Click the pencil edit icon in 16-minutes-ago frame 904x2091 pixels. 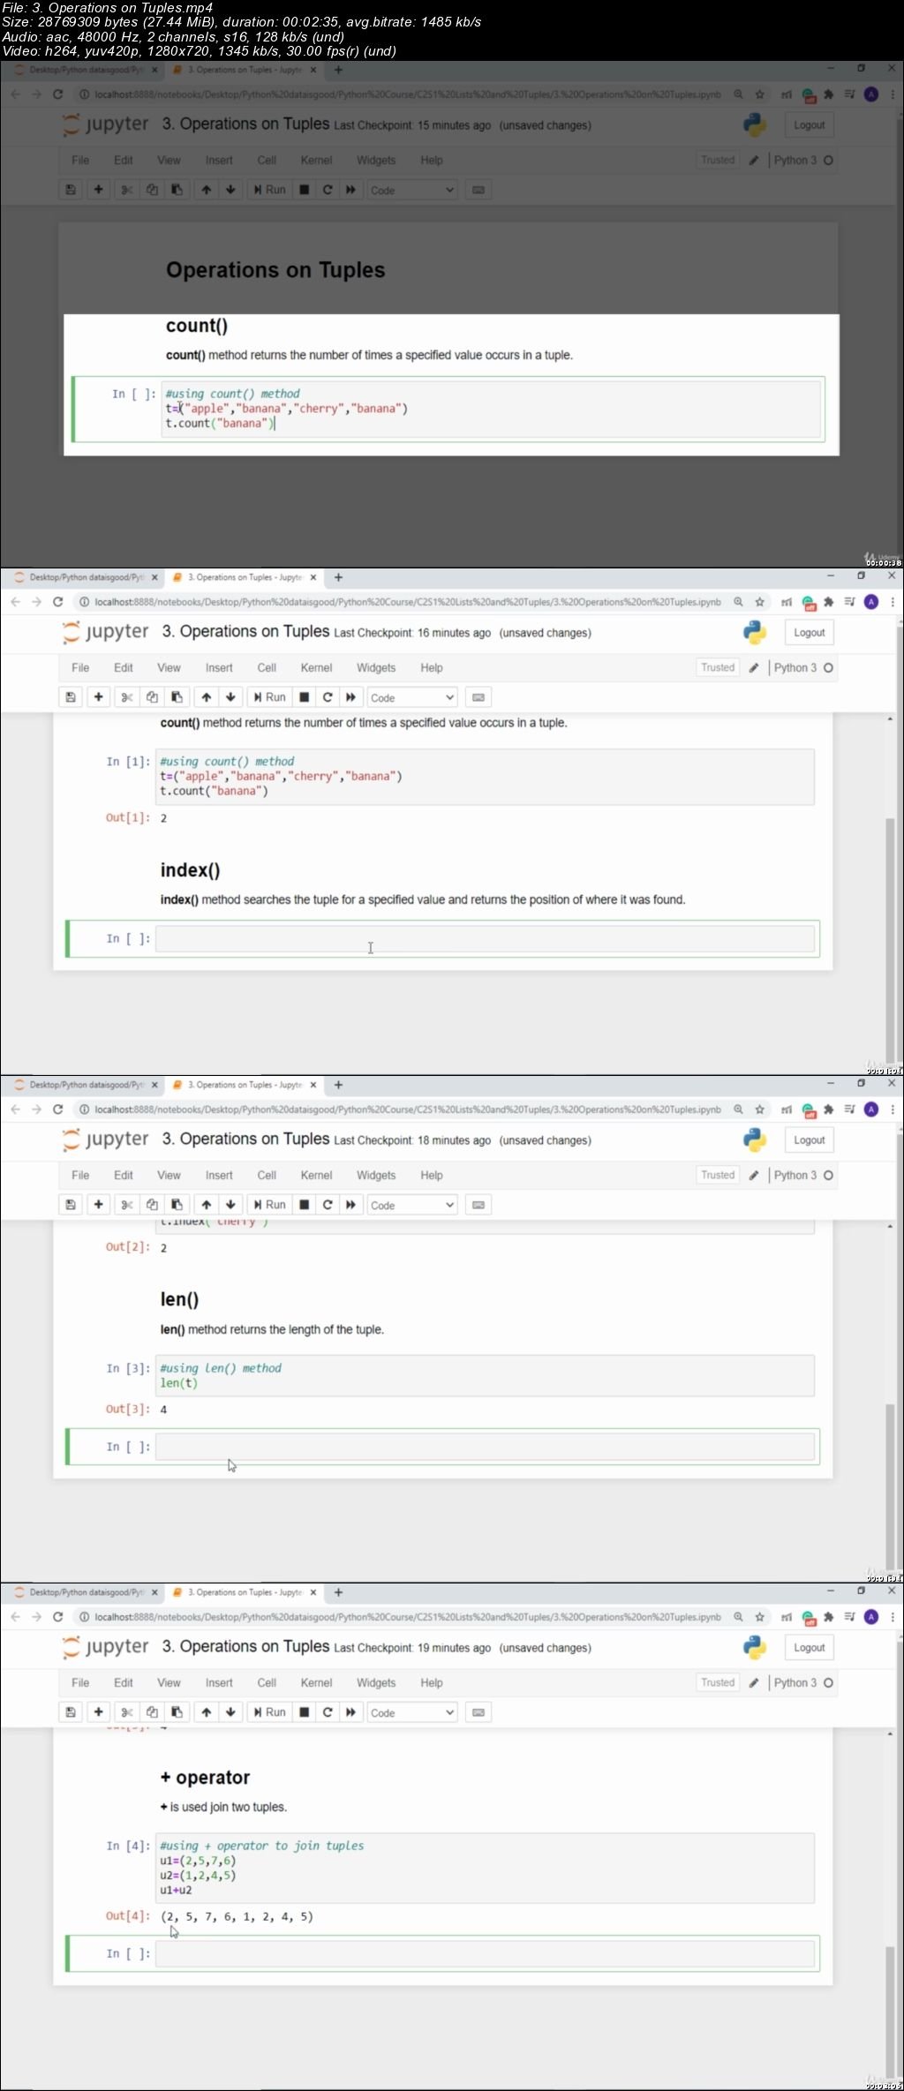click(x=754, y=668)
